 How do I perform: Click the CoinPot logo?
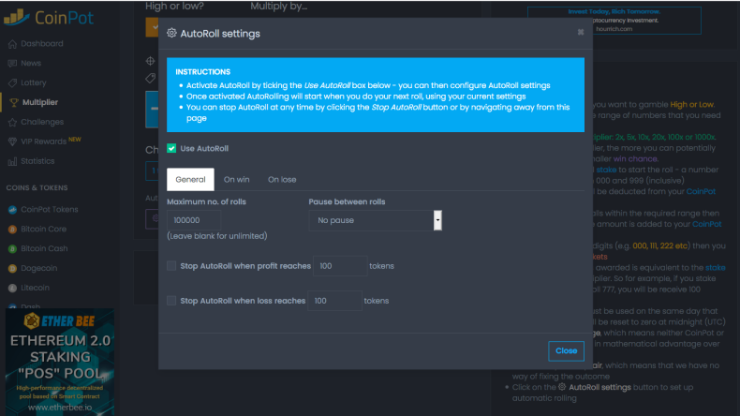click(x=49, y=18)
